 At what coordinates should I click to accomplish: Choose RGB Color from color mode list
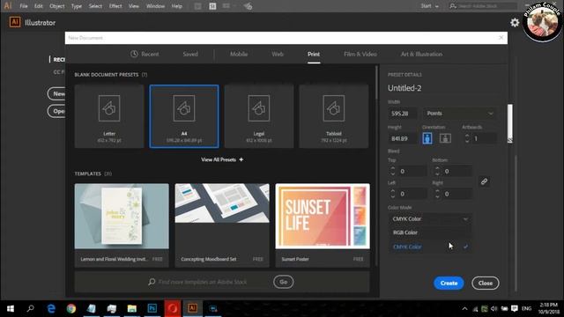click(430, 232)
